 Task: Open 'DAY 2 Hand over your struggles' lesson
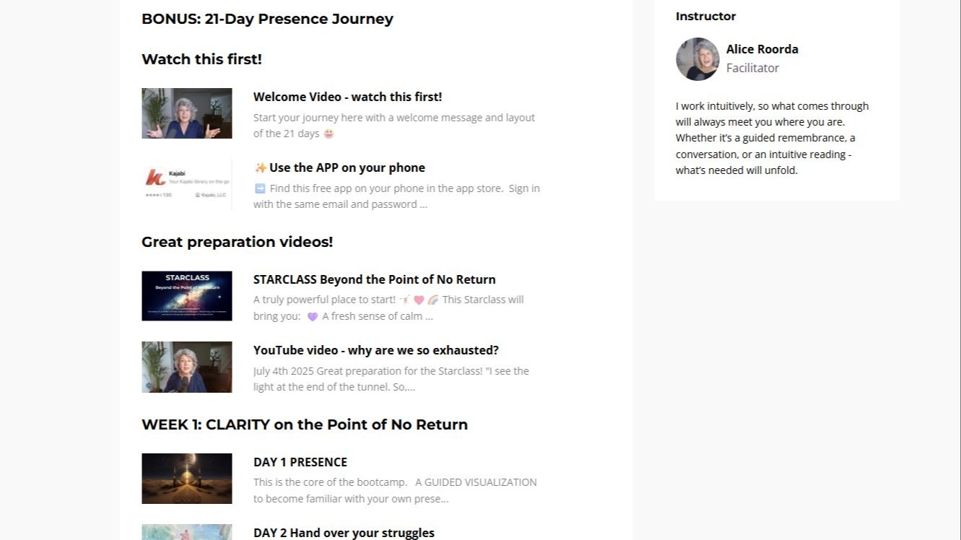[344, 533]
